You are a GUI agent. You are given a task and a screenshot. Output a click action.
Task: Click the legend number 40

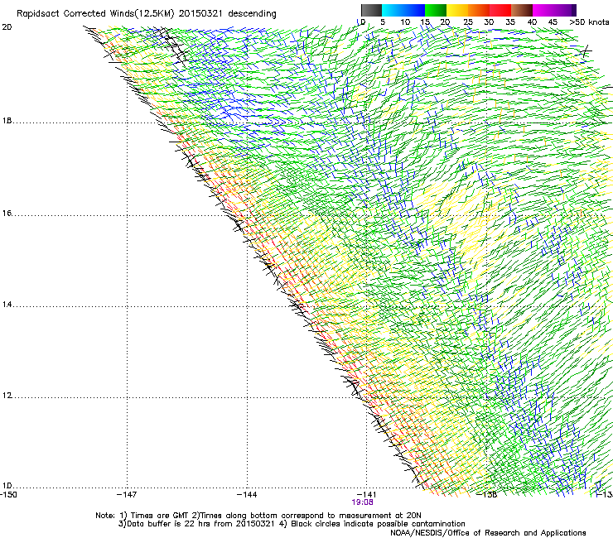click(x=532, y=22)
